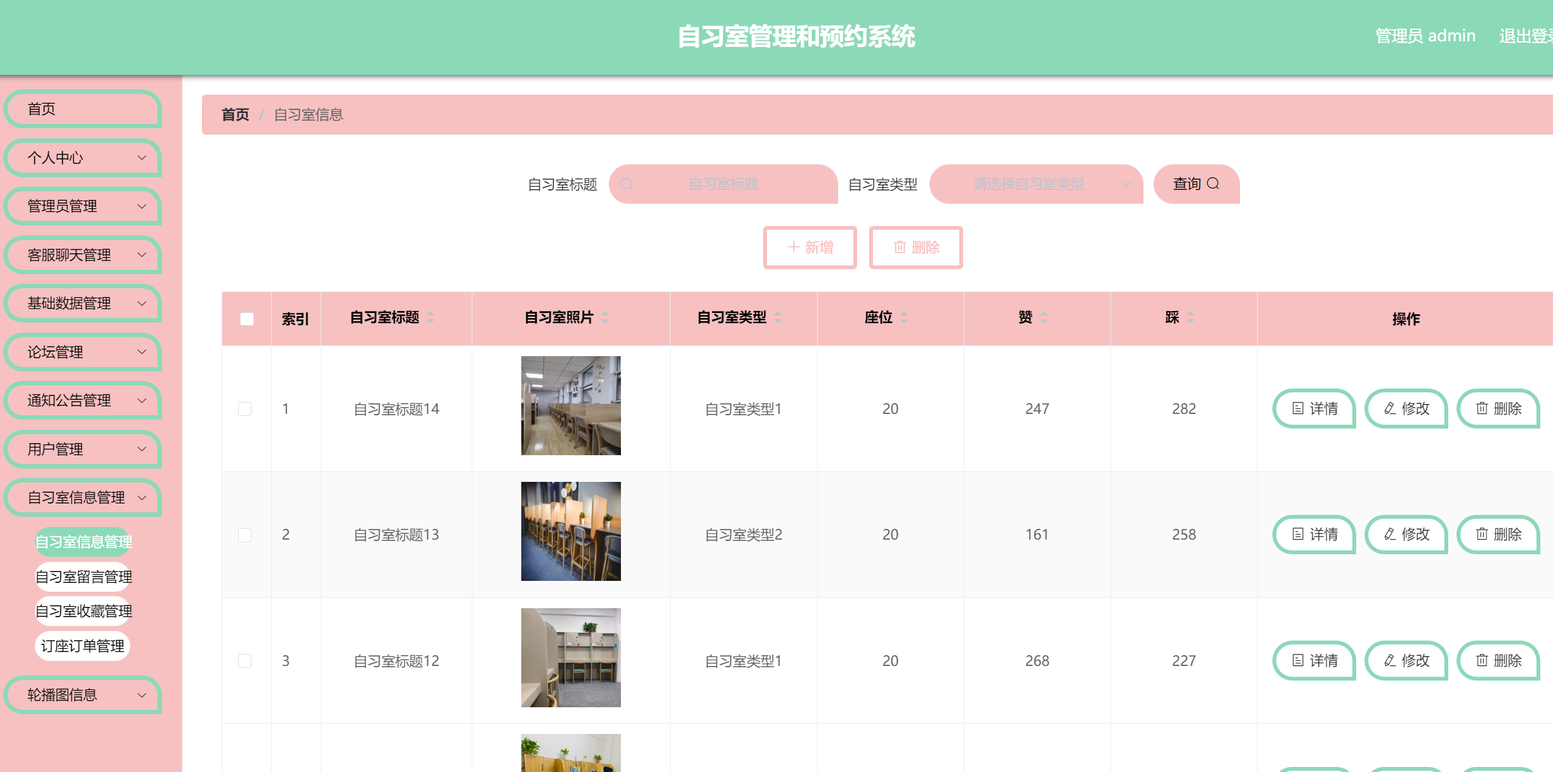
Task: Click the sort arrows on the 赞 column
Action: pyautogui.click(x=1044, y=318)
